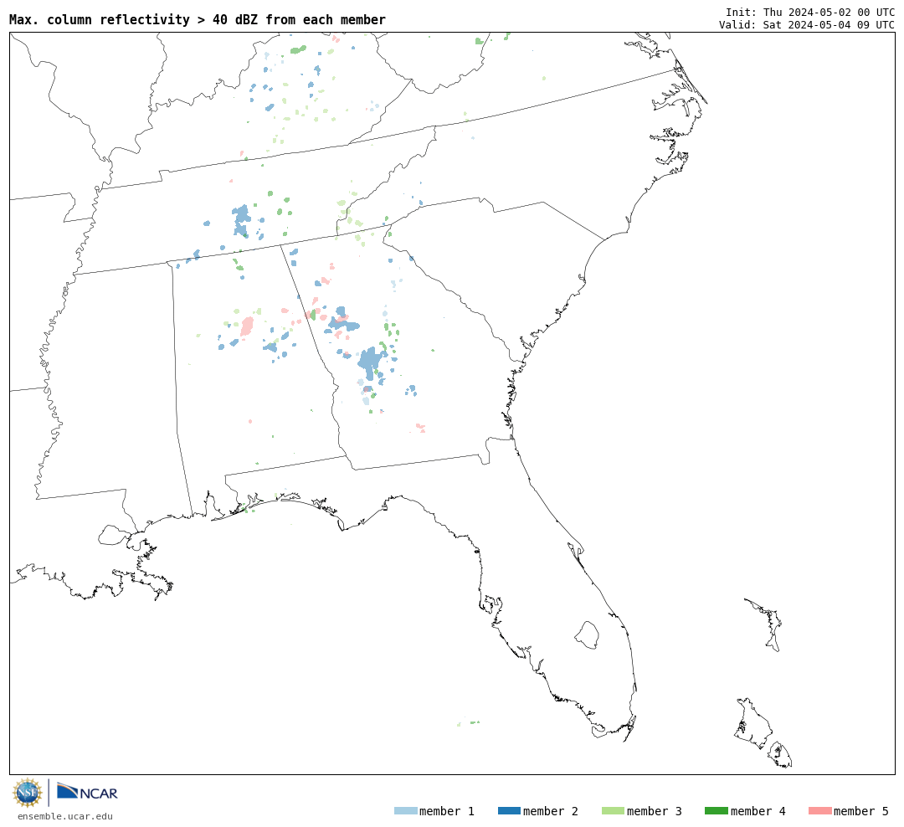Select the 'member 2' legend label

coord(551,811)
